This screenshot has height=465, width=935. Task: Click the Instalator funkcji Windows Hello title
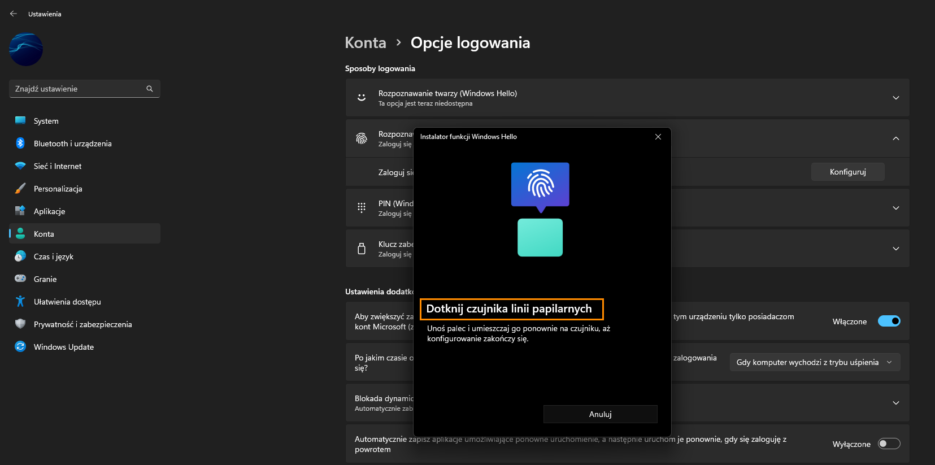click(468, 137)
